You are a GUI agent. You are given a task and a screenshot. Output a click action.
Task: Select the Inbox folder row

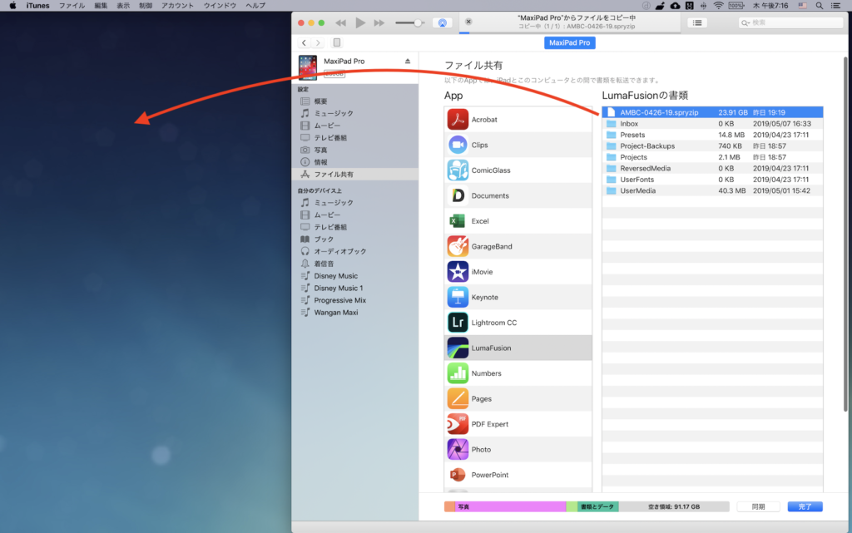712,124
